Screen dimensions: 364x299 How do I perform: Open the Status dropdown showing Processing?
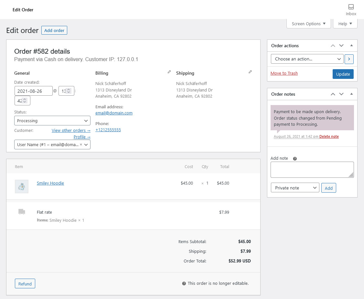point(52,121)
